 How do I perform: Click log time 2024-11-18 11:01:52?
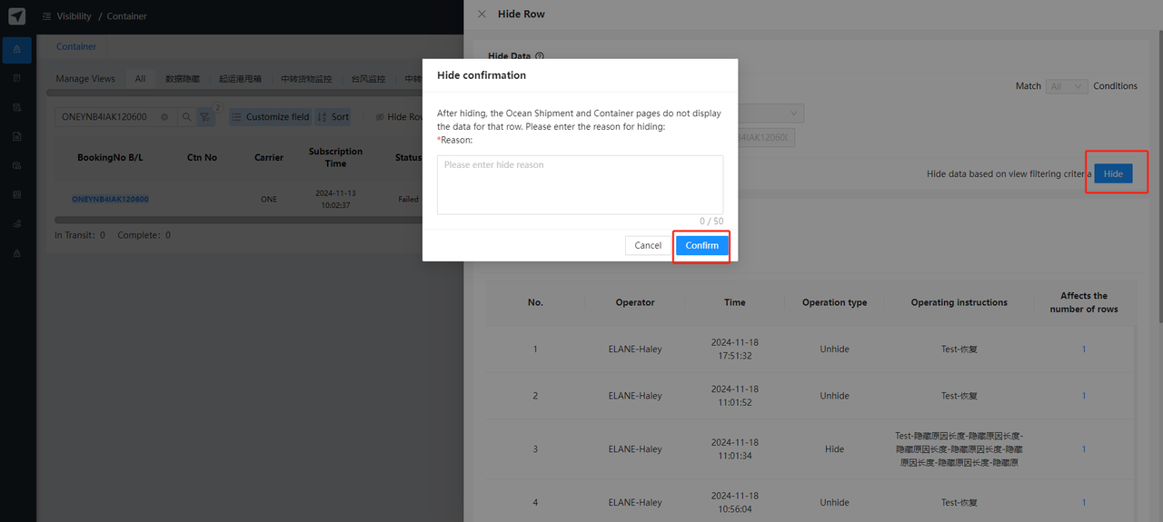[735, 395]
